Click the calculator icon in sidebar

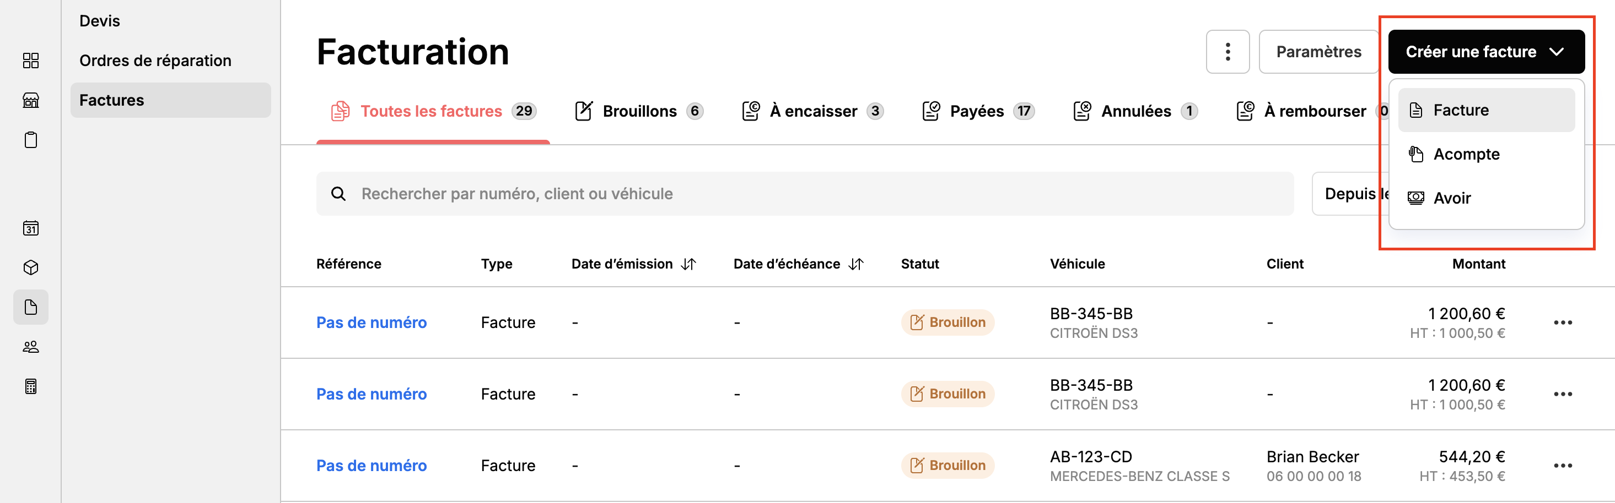click(31, 386)
